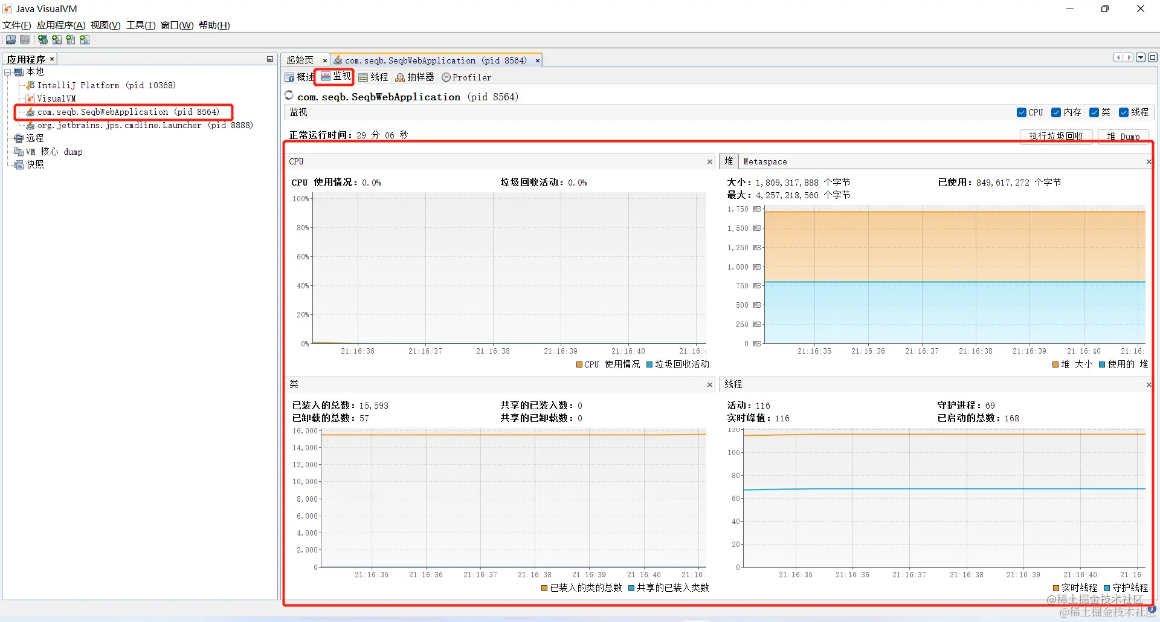Click the add application snapshot toolbar icon

tap(85, 40)
